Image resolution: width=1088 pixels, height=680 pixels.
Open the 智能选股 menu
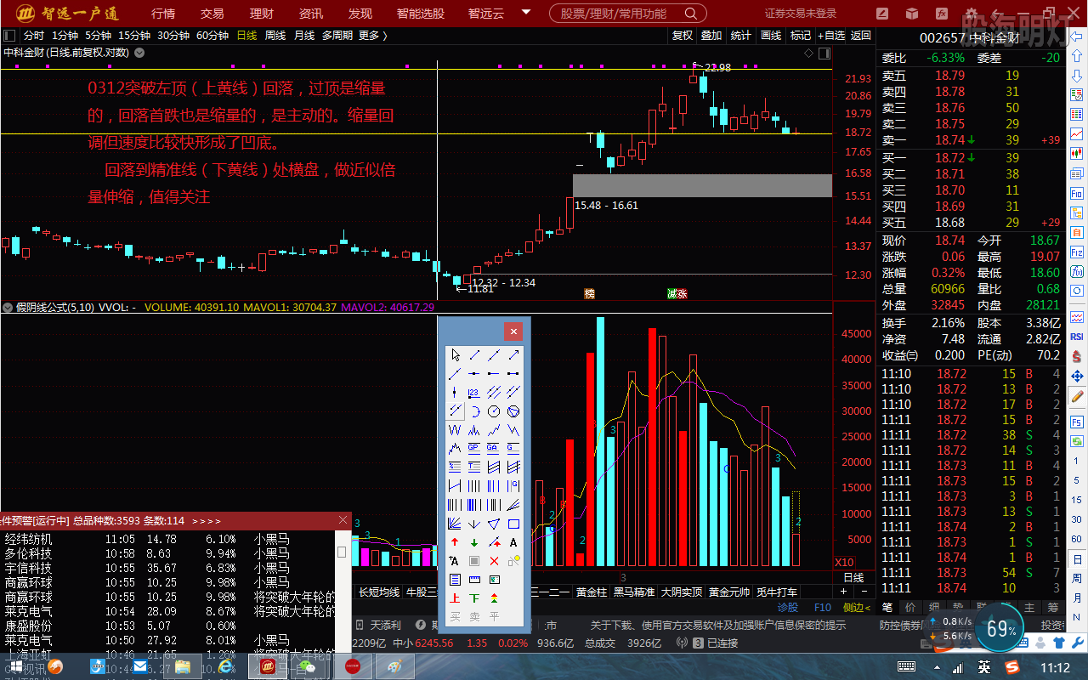(421, 14)
